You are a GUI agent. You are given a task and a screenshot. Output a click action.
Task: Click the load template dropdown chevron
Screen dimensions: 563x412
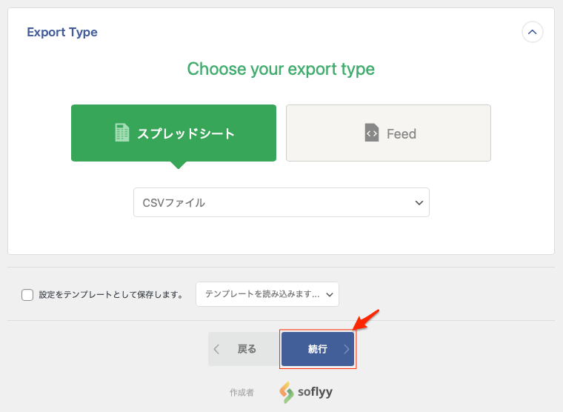click(330, 294)
